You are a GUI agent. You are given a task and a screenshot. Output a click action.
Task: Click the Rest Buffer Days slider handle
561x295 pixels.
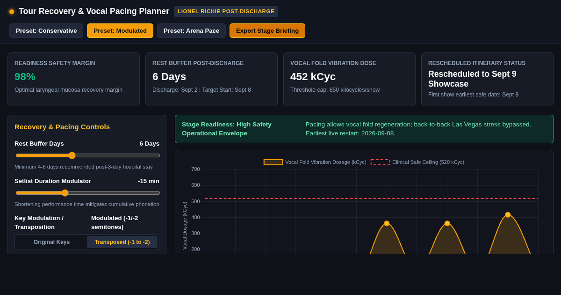(72, 155)
